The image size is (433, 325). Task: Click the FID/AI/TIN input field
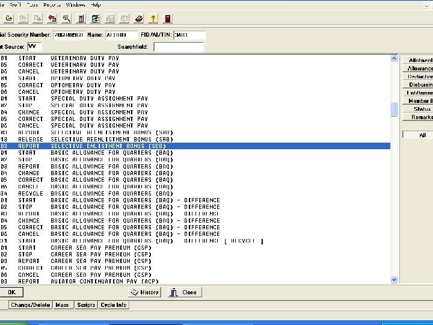(189, 35)
